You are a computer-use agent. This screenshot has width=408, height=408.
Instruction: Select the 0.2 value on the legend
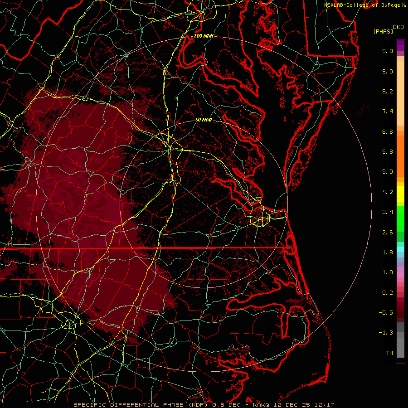(388, 293)
